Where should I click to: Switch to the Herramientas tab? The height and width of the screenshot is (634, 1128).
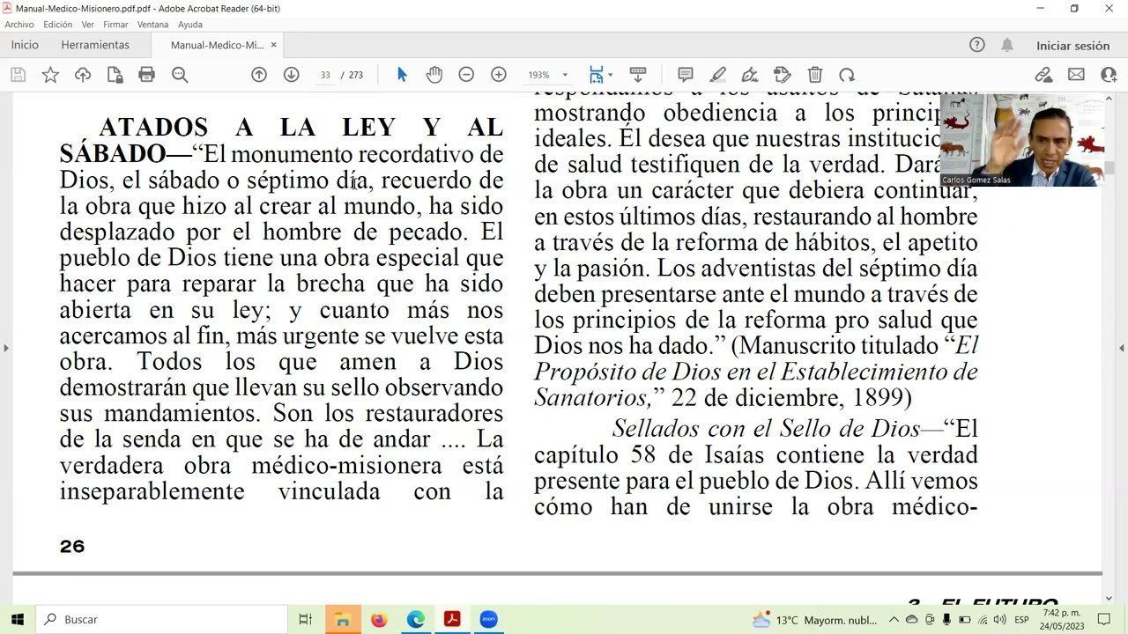coord(95,45)
